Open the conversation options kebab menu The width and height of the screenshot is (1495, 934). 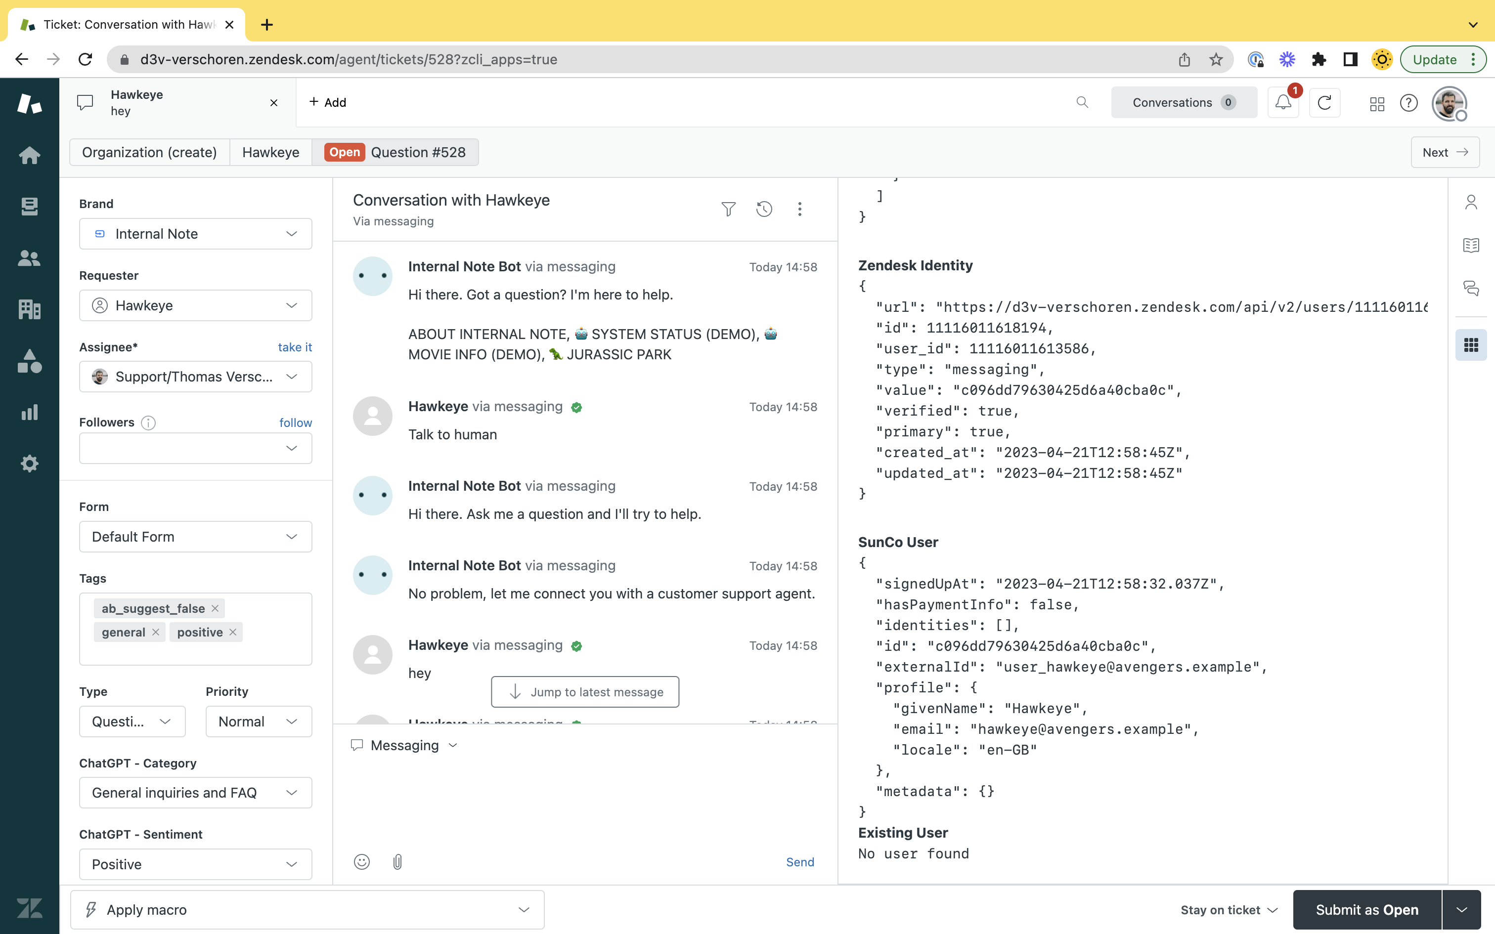pos(799,209)
